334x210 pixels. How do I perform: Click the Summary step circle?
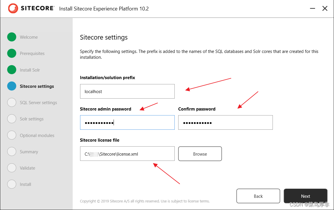pyautogui.click(x=12, y=152)
